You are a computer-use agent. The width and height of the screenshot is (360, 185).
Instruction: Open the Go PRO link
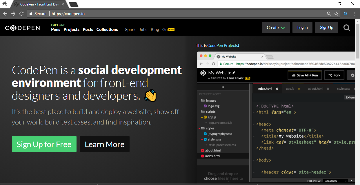[168, 30]
